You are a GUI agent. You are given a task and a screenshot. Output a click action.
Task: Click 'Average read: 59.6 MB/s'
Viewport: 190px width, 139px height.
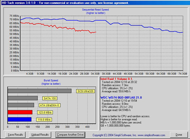coord(116,91)
